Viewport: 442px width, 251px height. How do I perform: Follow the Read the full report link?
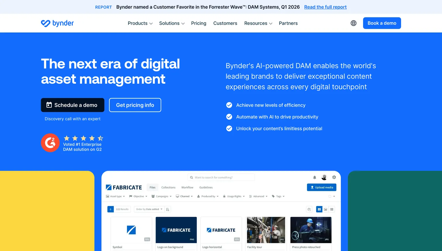(325, 7)
